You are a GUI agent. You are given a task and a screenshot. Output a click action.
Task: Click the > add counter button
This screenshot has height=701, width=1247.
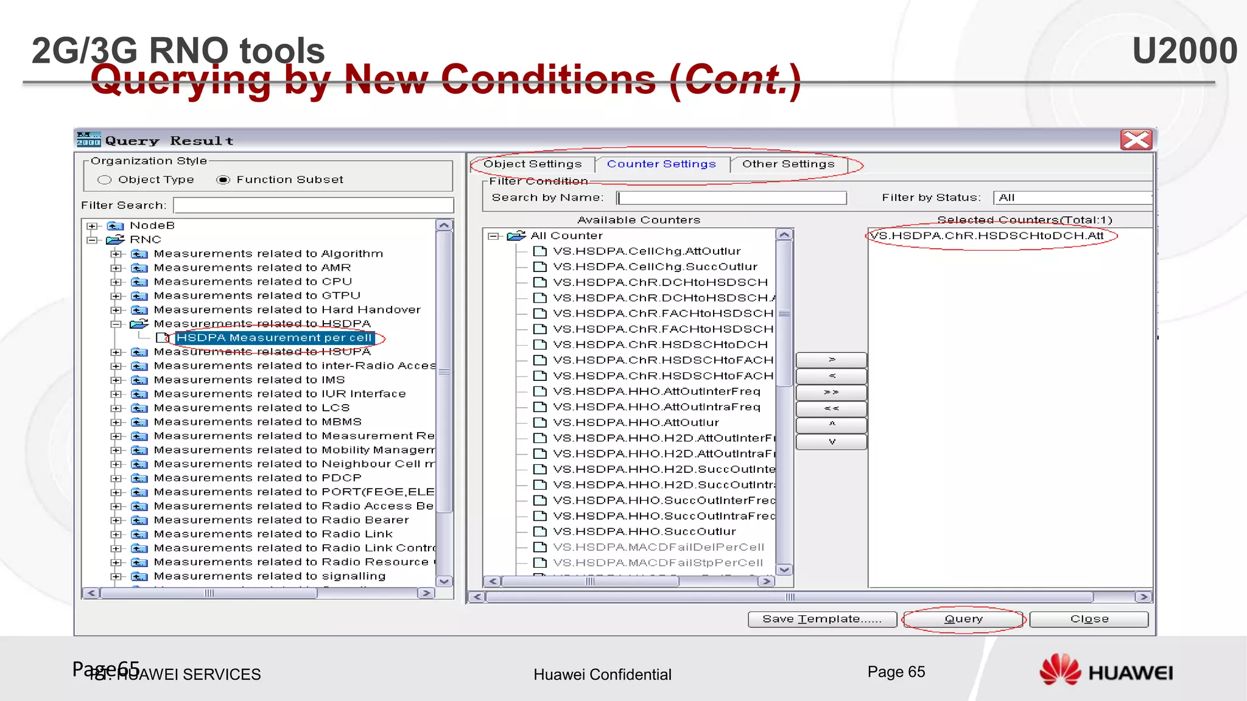click(x=831, y=360)
